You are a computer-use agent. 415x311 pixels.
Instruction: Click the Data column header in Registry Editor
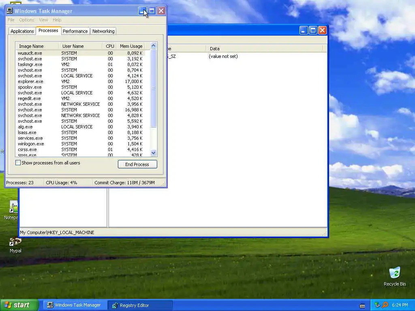coord(264,49)
